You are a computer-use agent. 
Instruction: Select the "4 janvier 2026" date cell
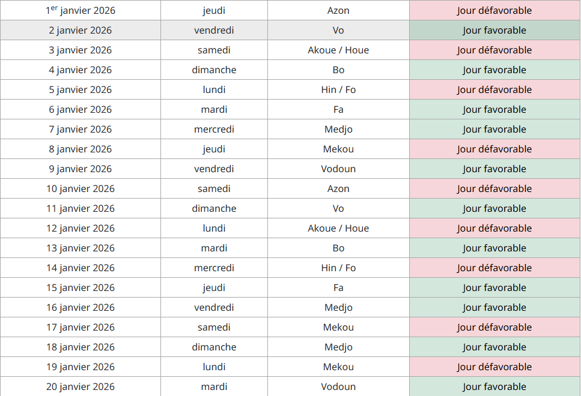click(x=81, y=70)
